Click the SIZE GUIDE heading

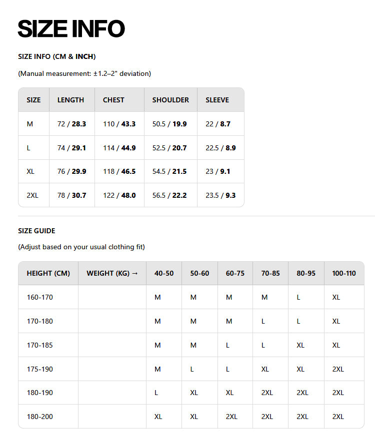tap(36, 231)
